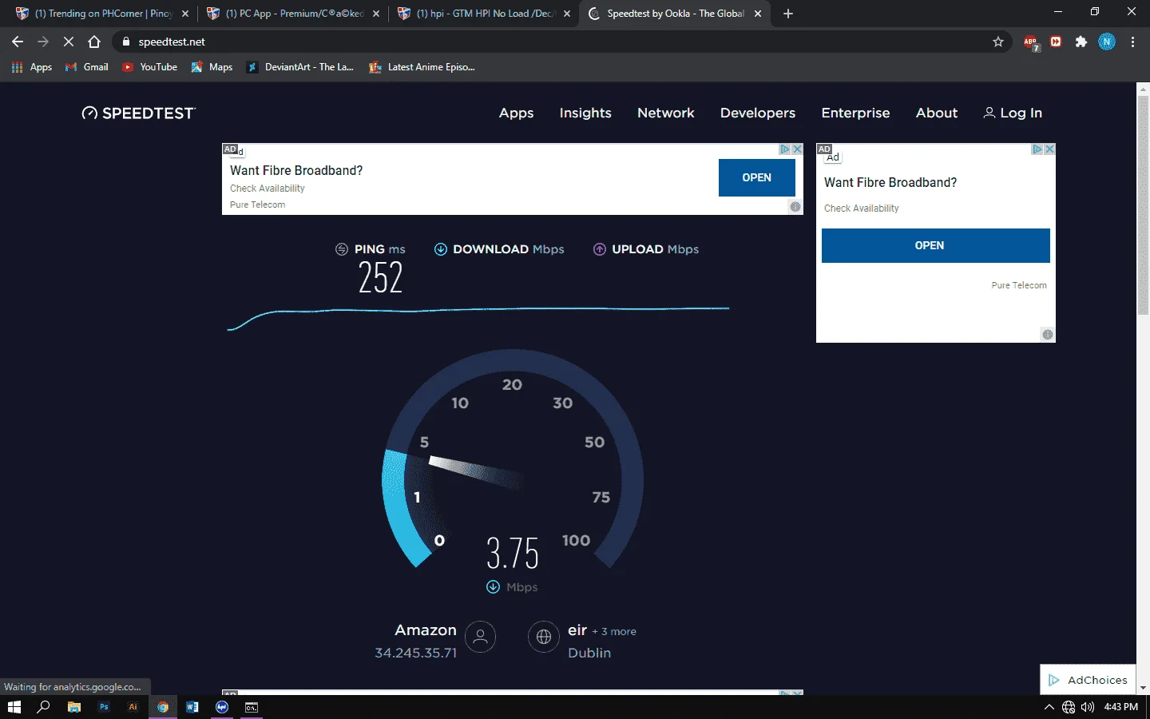Open the DeviantArt bookmark
Image resolution: width=1150 pixels, height=719 pixels.
(300, 67)
